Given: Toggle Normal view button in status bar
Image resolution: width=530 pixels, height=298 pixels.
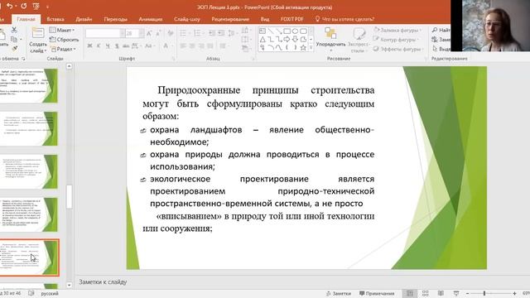Looking at the screenshot, I should tap(410, 293).
